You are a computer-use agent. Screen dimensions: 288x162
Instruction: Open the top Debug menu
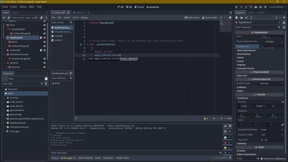[23, 7]
